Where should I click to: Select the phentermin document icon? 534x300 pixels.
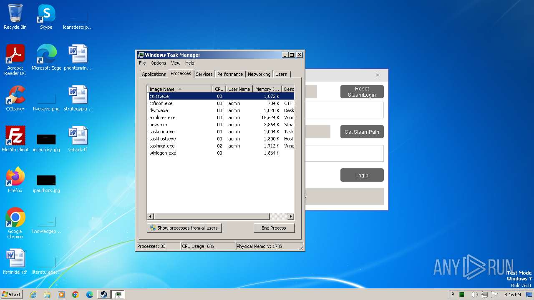point(78,57)
